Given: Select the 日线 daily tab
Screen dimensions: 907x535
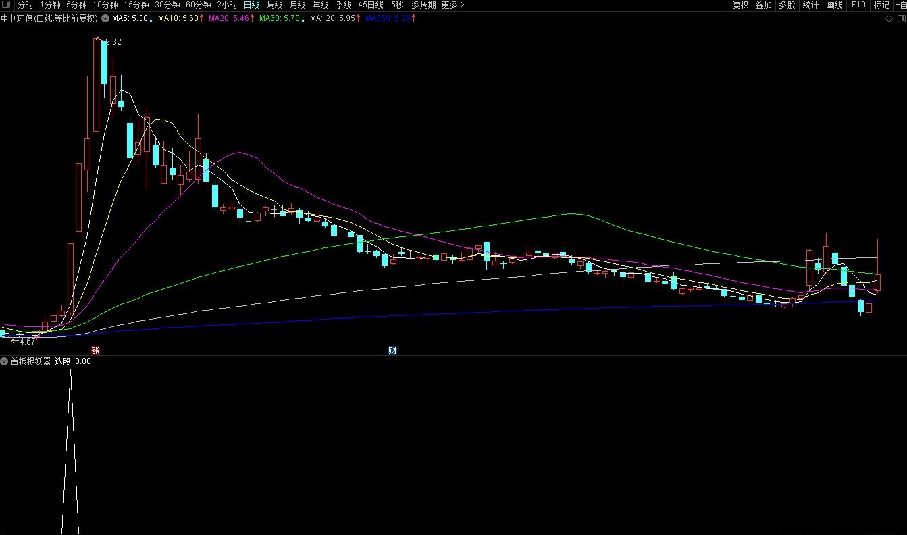Looking at the screenshot, I should (252, 5).
